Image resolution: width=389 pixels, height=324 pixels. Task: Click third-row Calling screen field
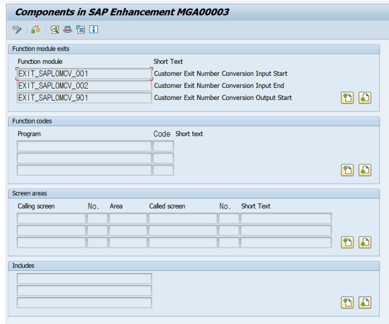coord(52,242)
